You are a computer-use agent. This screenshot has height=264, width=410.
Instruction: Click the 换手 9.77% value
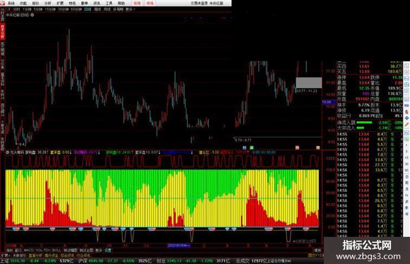(x=364, y=105)
